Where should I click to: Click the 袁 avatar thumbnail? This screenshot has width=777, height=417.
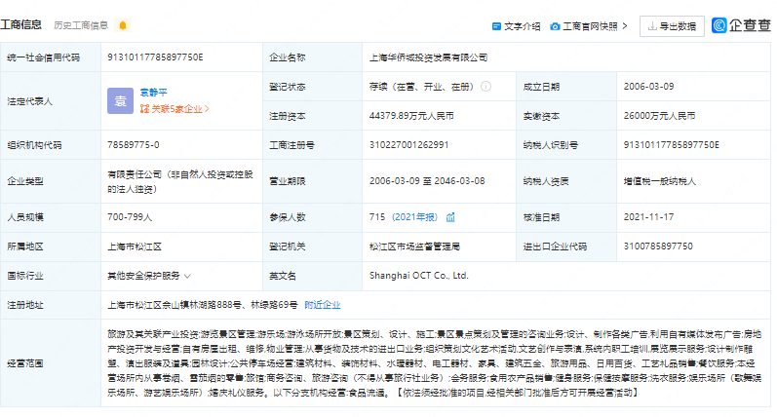click(121, 101)
